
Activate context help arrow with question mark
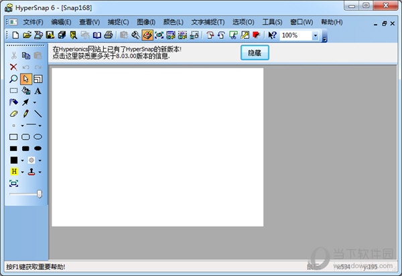click(272, 35)
